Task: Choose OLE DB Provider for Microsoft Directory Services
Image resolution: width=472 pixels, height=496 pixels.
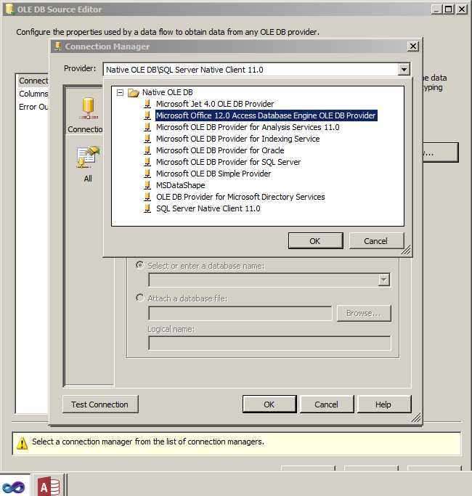Action: [240, 197]
